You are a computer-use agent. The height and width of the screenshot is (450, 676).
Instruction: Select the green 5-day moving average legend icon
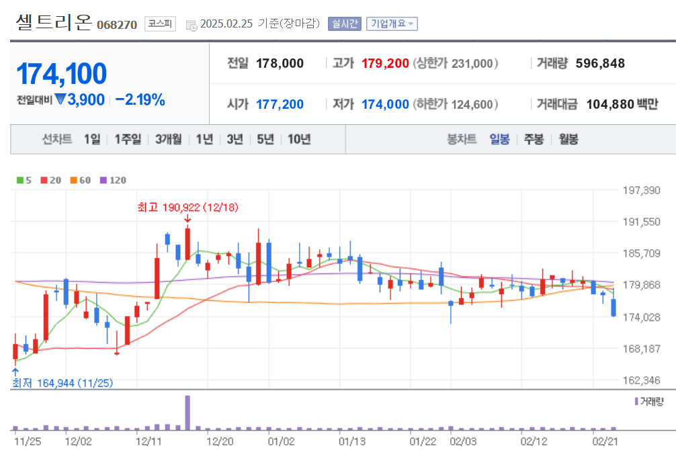[19, 180]
